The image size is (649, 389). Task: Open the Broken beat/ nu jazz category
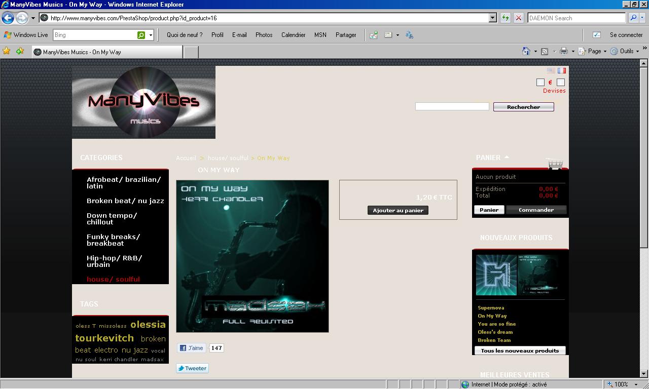coord(125,201)
